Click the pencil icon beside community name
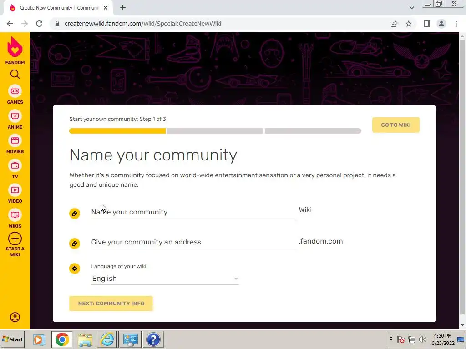The width and height of the screenshot is (466, 349). pyautogui.click(x=75, y=214)
